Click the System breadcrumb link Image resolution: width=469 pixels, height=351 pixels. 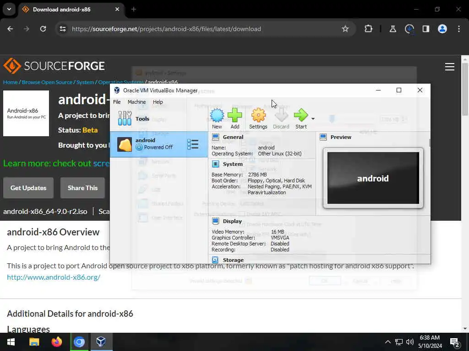tap(85, 82)
